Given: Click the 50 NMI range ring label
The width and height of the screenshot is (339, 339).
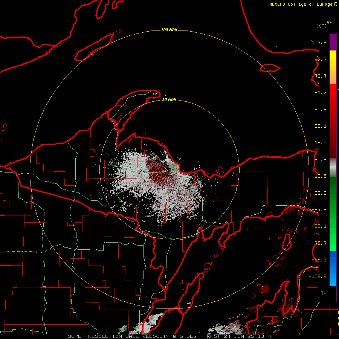Looking at the screenshot, I should coord(169,99).
